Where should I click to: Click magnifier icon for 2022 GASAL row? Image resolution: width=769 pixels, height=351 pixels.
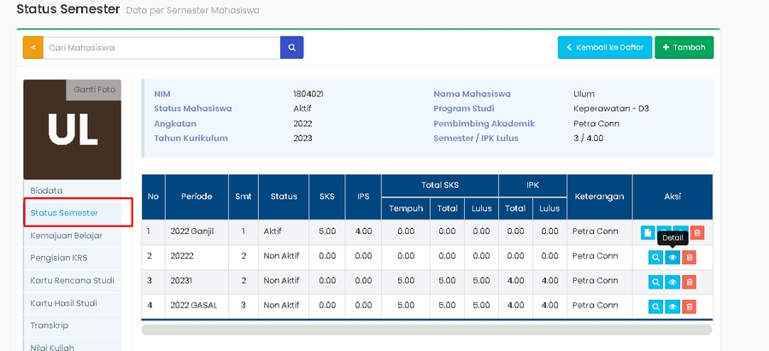point(655,307)
